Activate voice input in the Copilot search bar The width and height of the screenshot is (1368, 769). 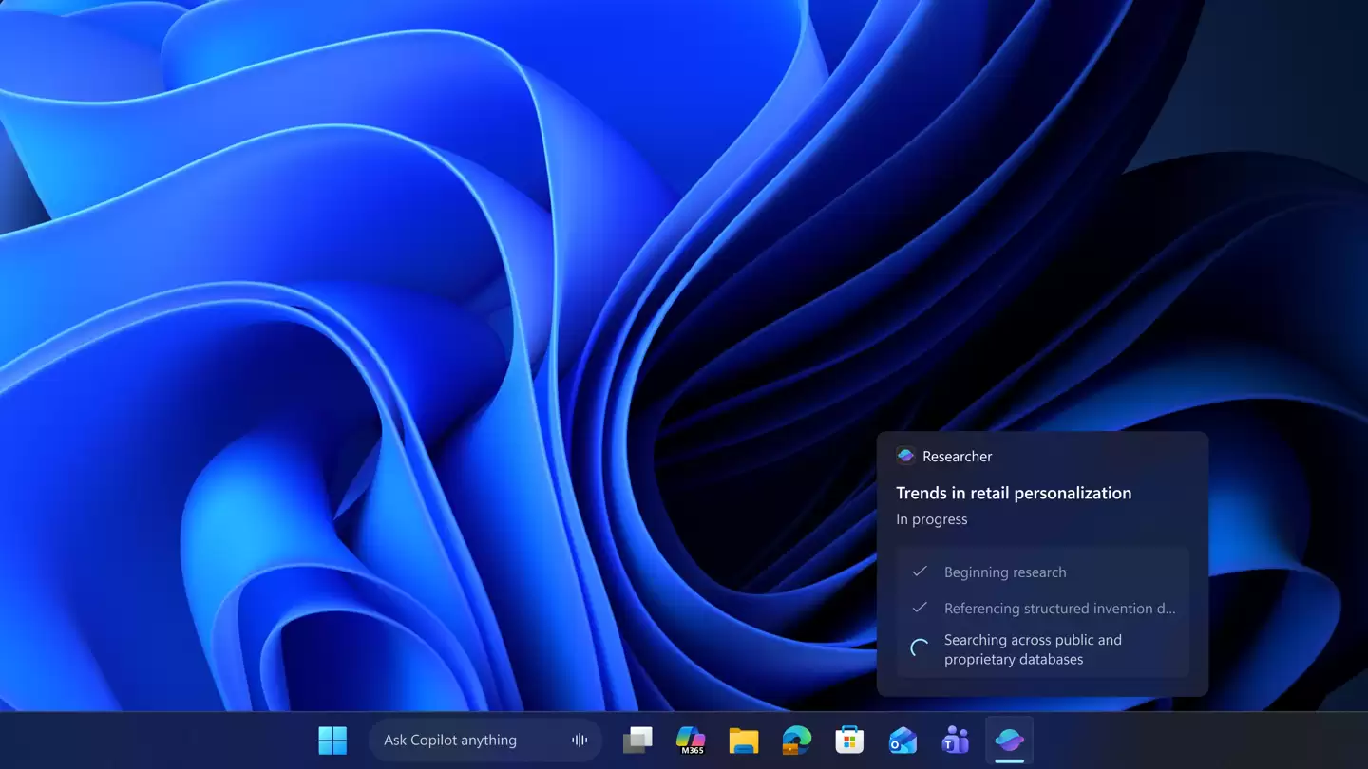pos(579,740)
